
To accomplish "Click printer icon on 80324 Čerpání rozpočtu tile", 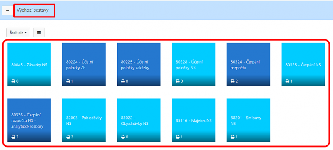I will coord(232,81).
